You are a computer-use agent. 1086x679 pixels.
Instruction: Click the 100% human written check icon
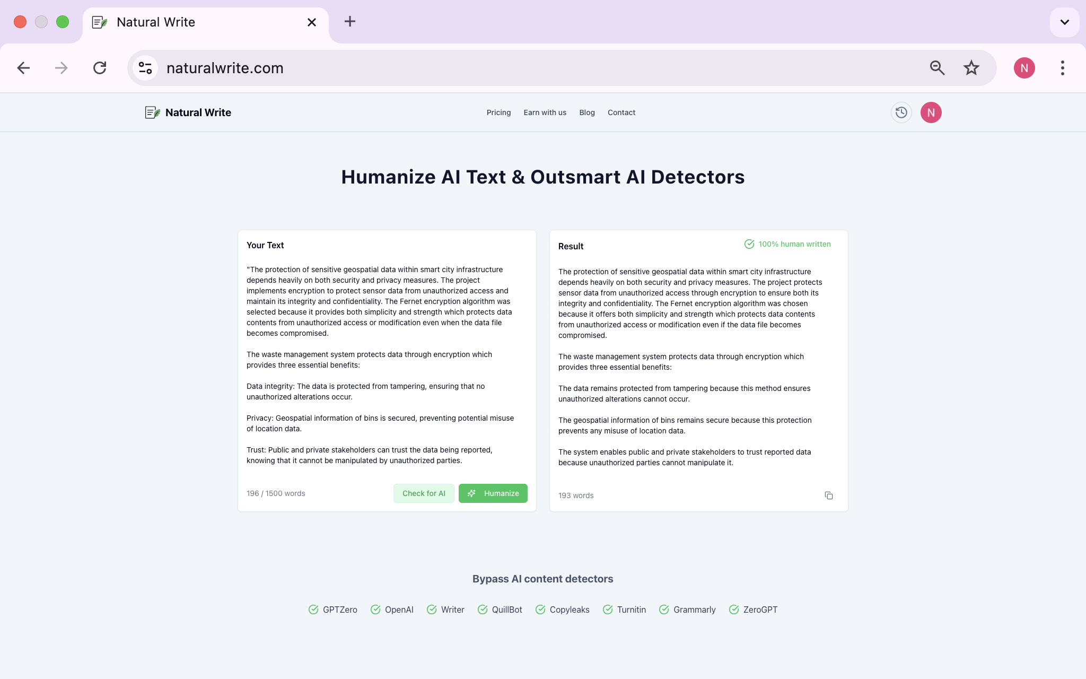tap(749, 244)
